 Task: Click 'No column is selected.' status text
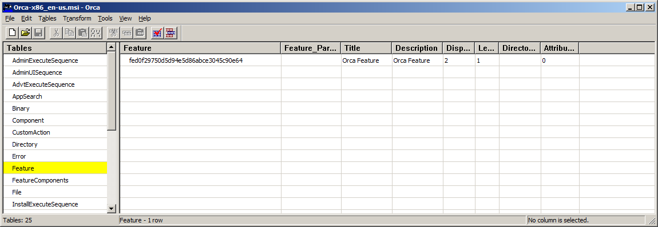[x=558, y=220]
